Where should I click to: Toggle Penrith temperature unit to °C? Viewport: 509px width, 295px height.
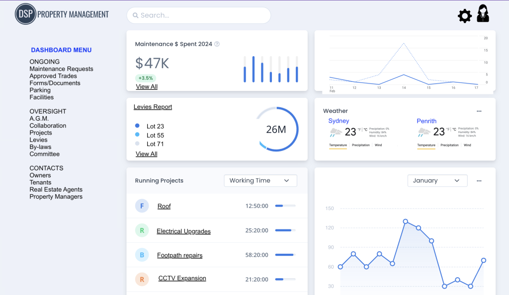tap(454, 130)
